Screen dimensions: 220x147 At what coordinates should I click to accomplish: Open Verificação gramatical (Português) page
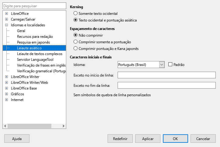click(41, 71)
